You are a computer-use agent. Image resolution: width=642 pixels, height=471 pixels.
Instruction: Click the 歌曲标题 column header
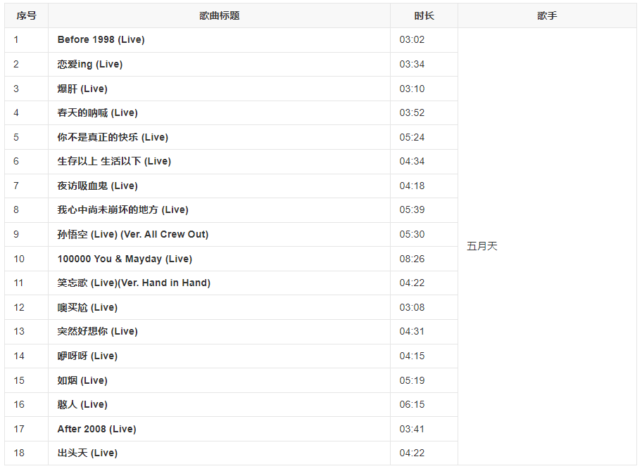(x=219, y=15)
